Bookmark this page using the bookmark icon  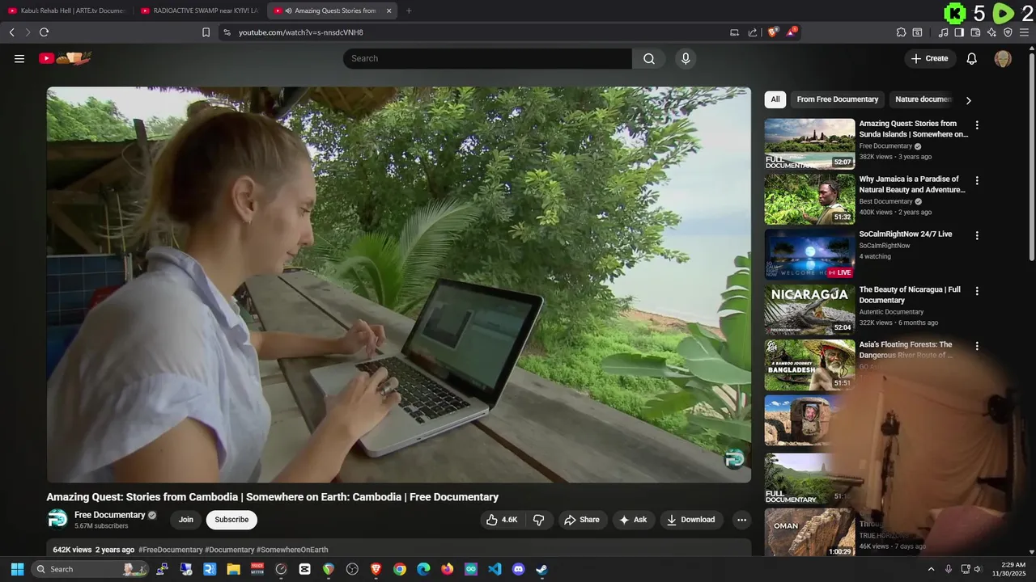pos(206,32)
